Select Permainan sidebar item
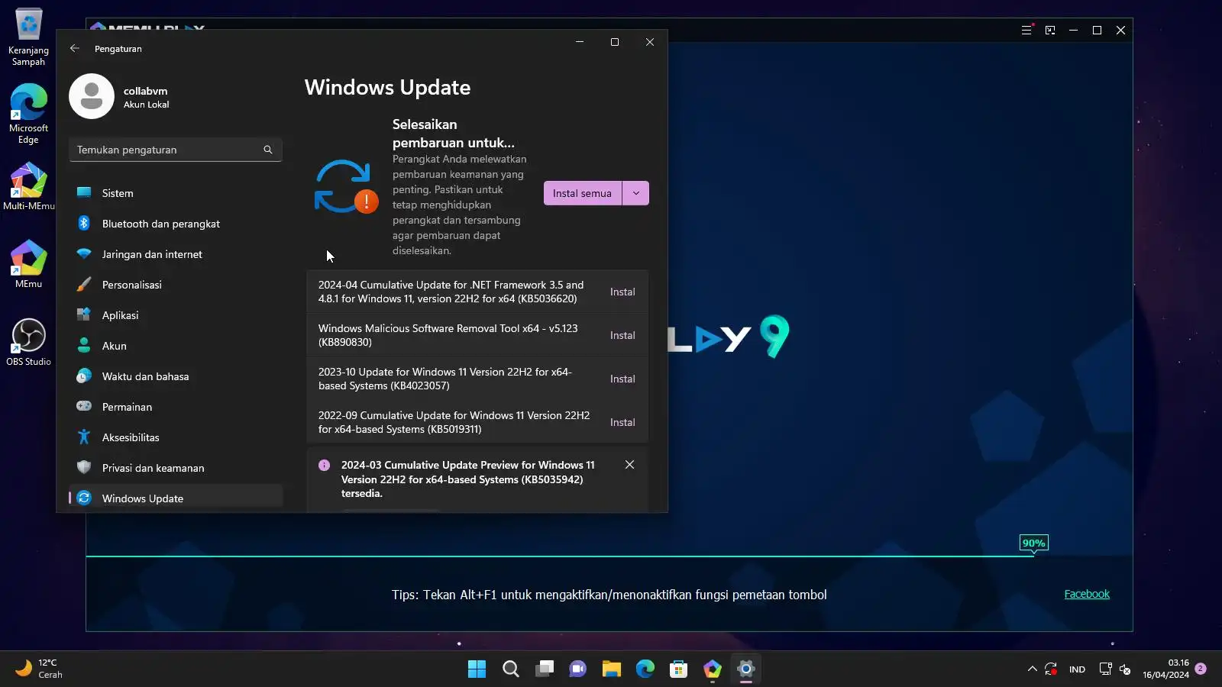1222x687 pixels. (176, 407)
